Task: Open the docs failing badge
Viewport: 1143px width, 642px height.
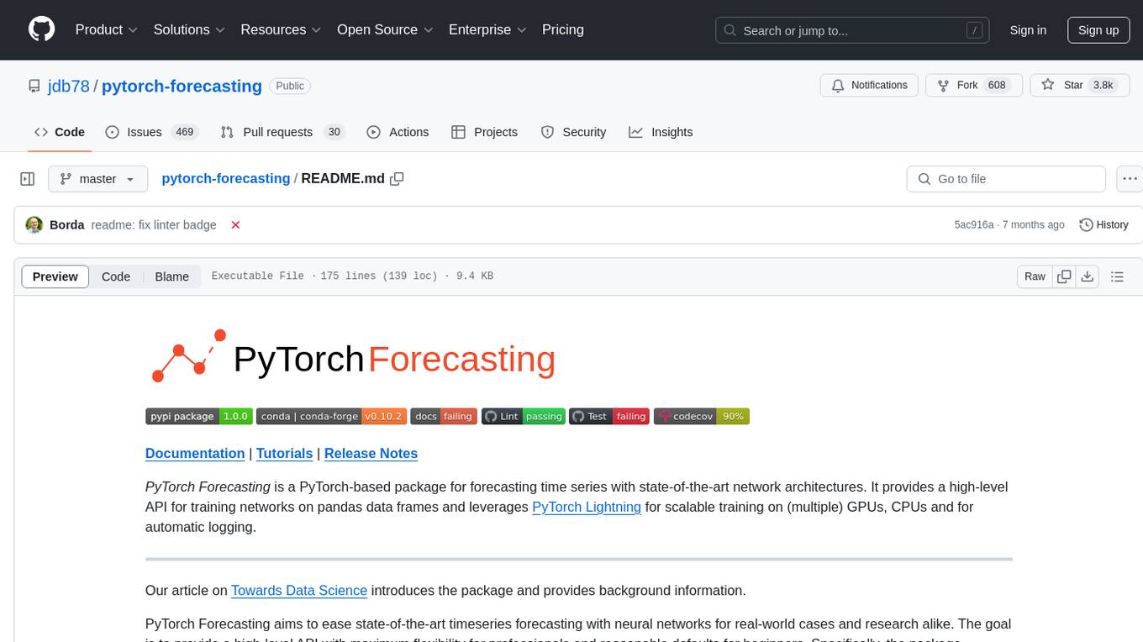Action: [x=444, y=416]
